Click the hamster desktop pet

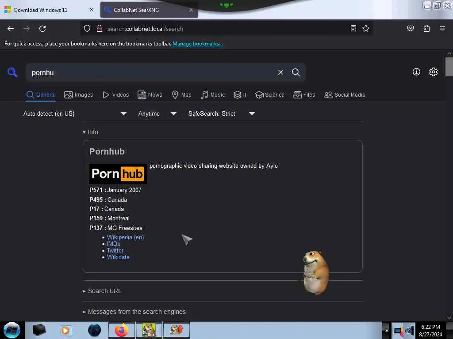[315, 273]
